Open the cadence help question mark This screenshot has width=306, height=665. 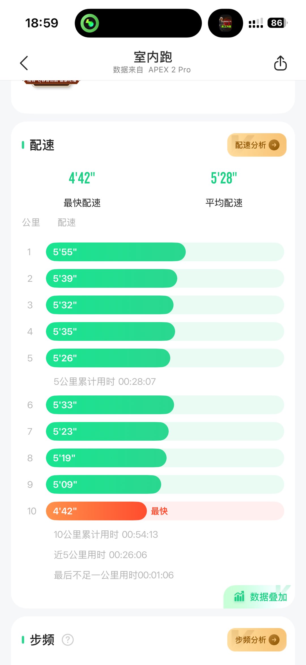coord(68,640)
